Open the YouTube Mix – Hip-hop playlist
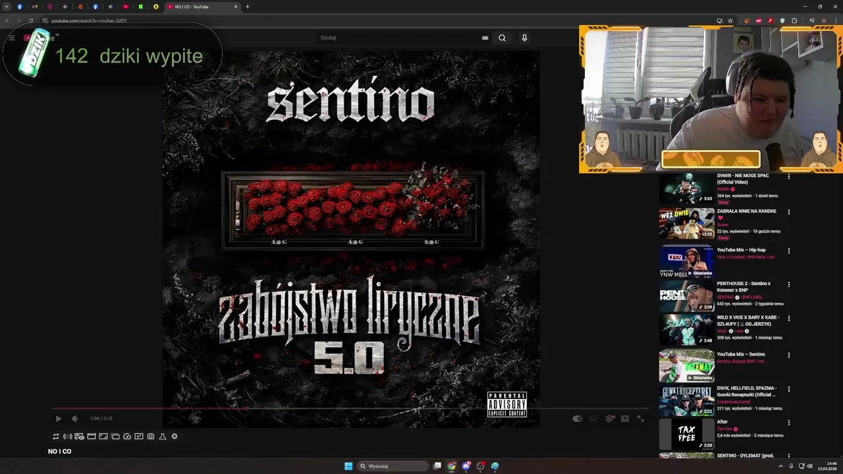Screen dimensions: 843x474 coord(686,261)
